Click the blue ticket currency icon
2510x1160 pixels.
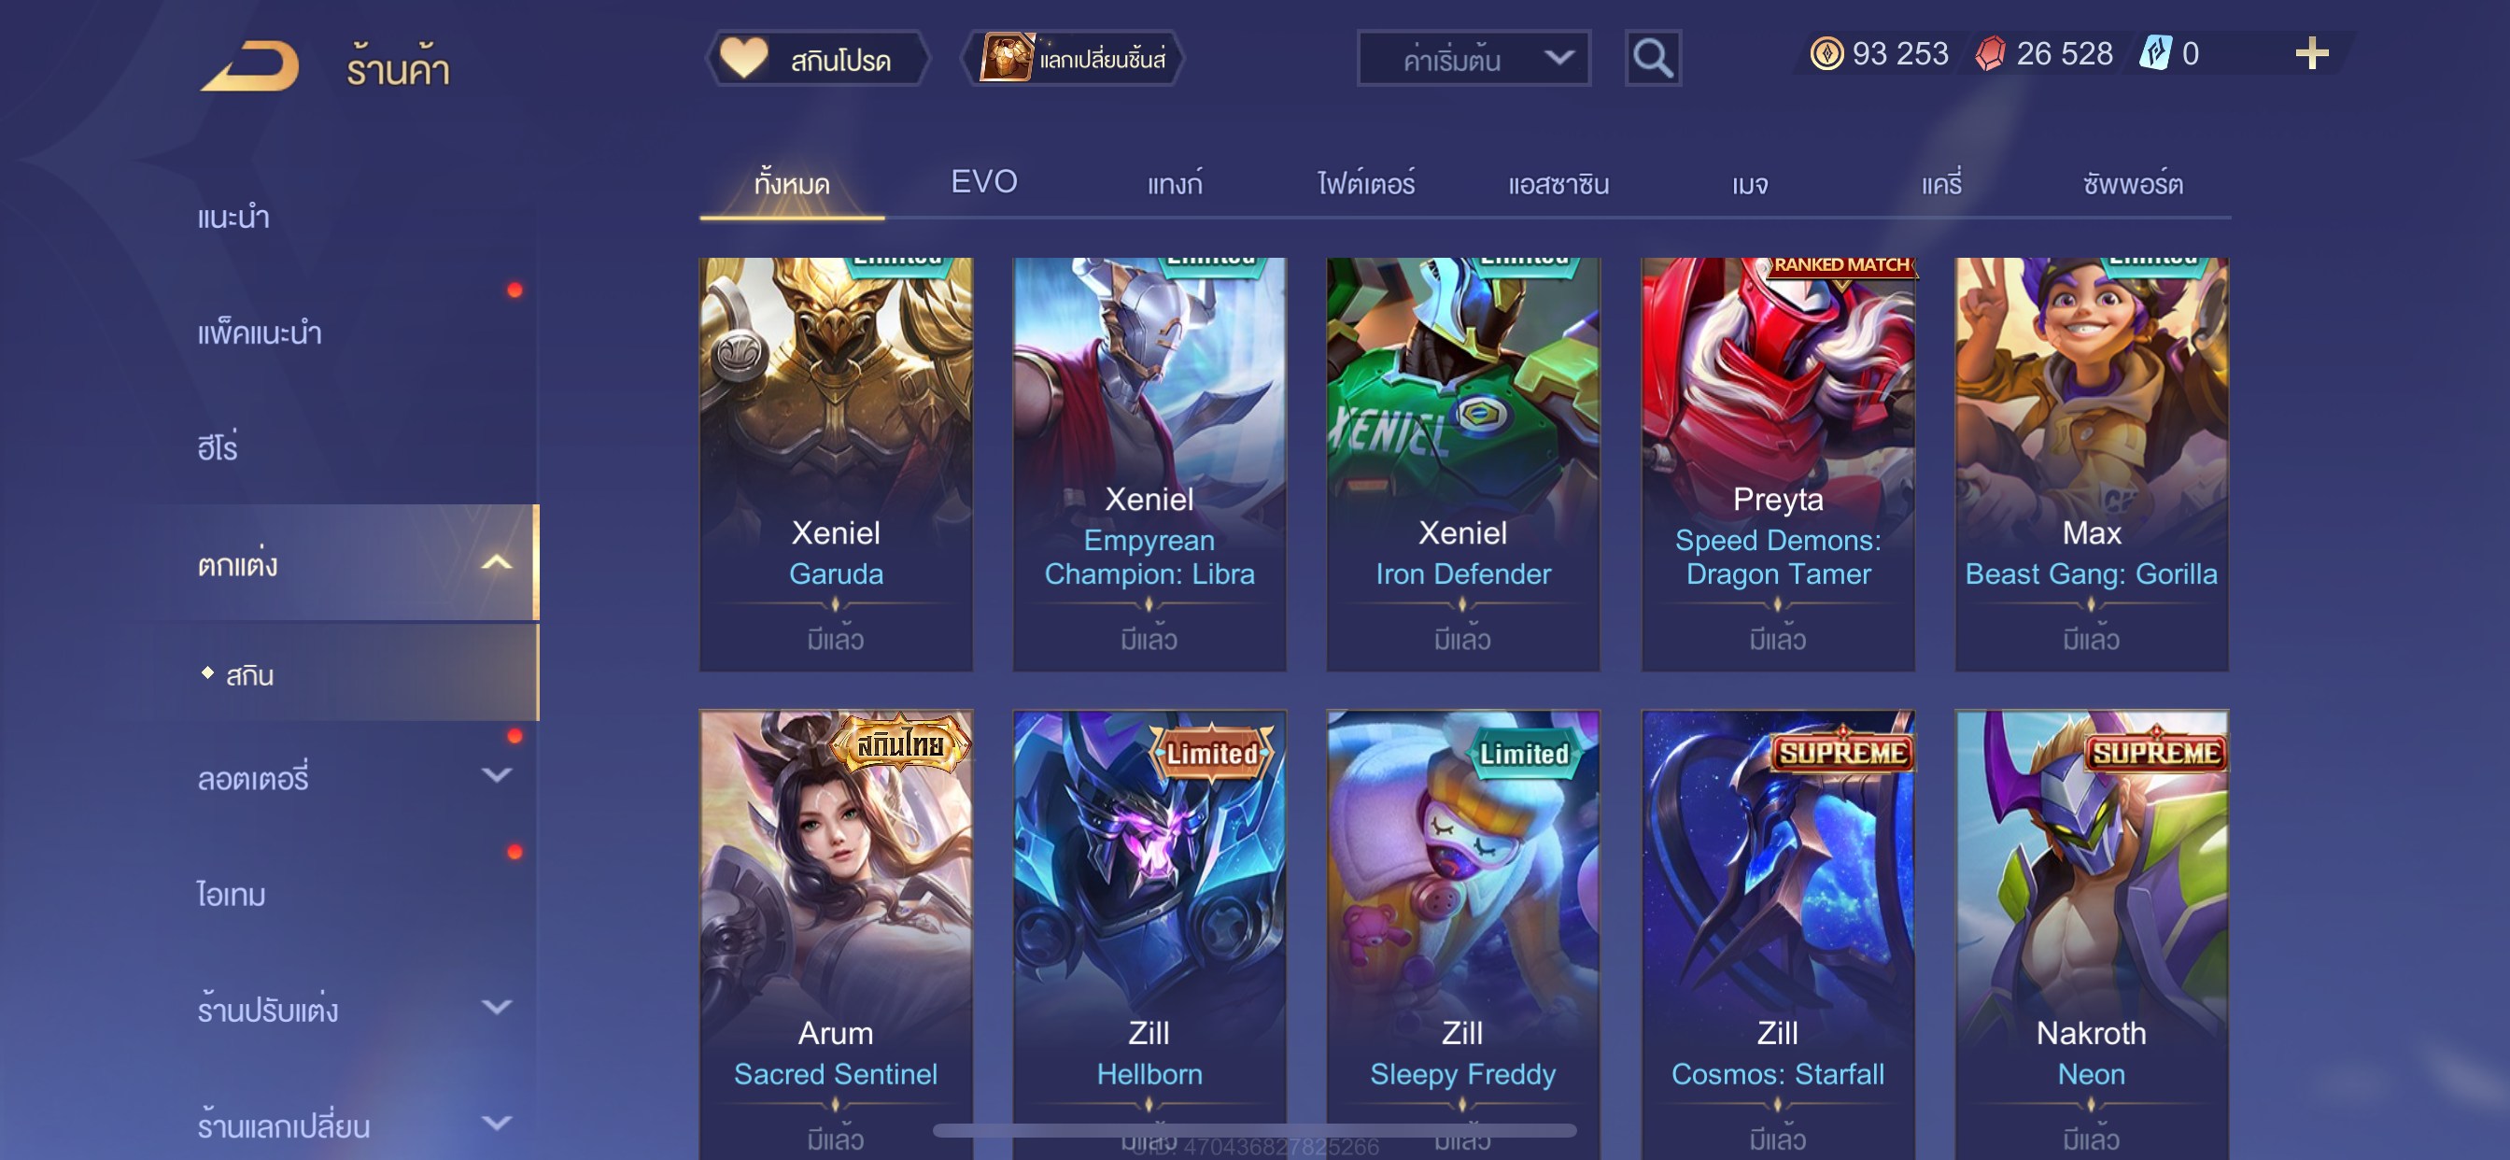[2154, 52]
